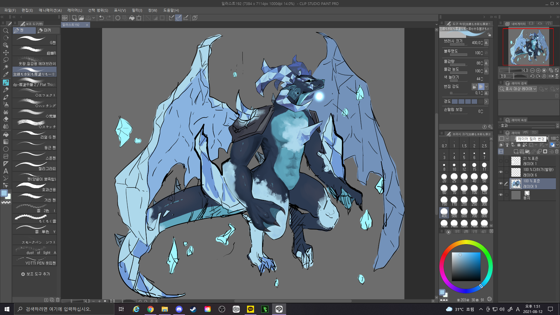The image size is (560, 315).
Task: Select the Fill bucket tool
Action: tap(6, 134)
